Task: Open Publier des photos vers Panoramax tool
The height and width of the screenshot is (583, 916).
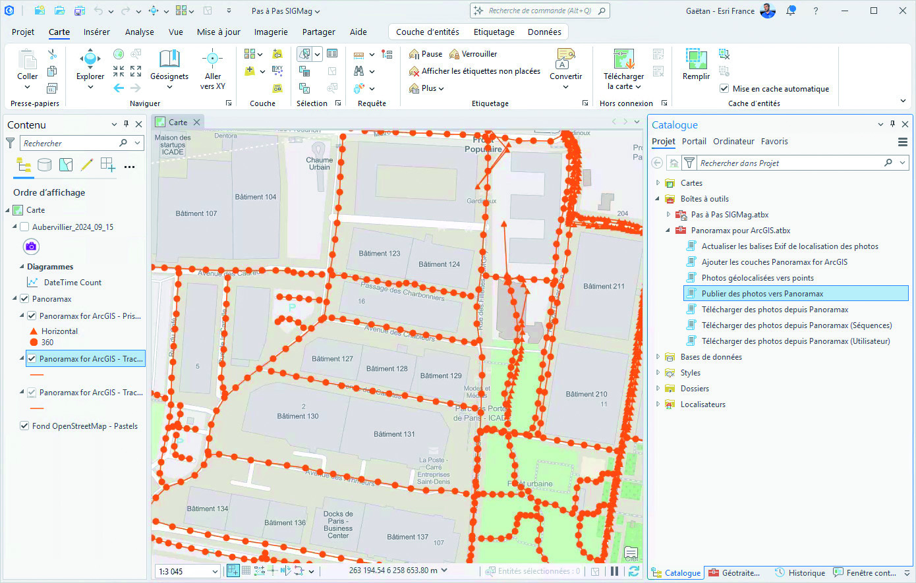Action: [x=796, y=294]
